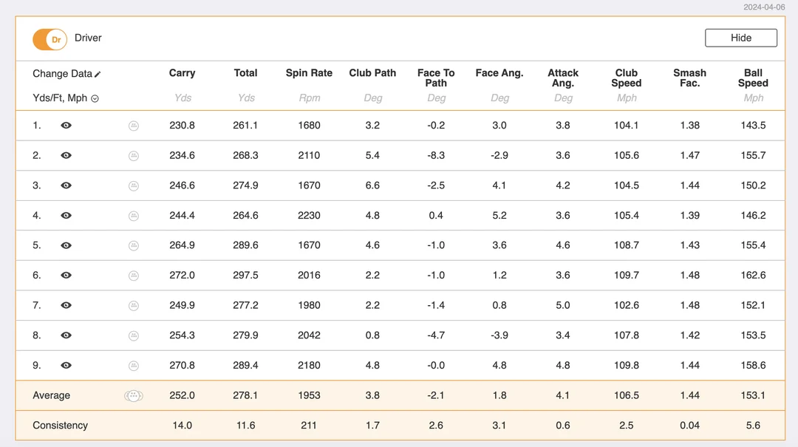798x447 pixels.
Task: Click the Hide button
Action: [740, 38]
